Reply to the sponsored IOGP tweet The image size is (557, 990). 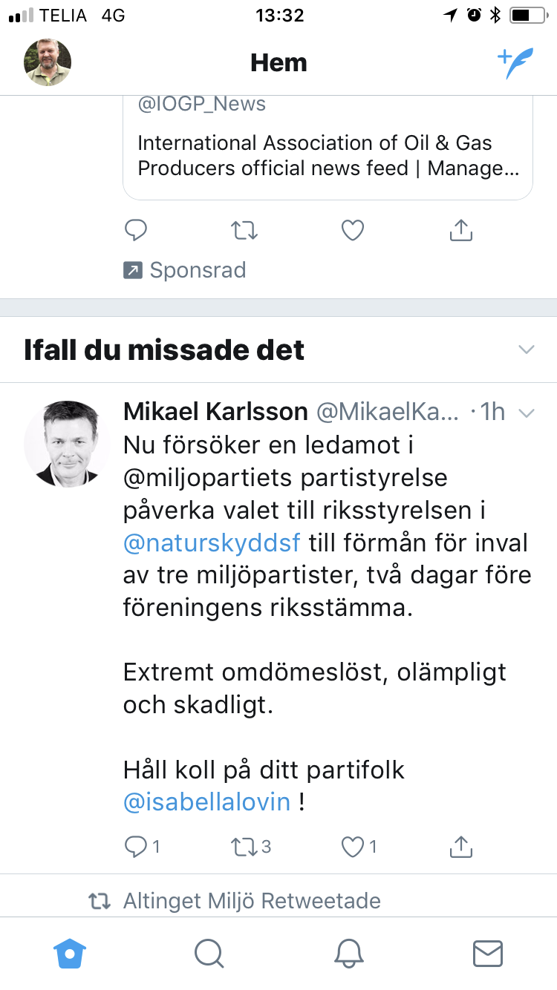pyautogui.click(x=135, y=231)
